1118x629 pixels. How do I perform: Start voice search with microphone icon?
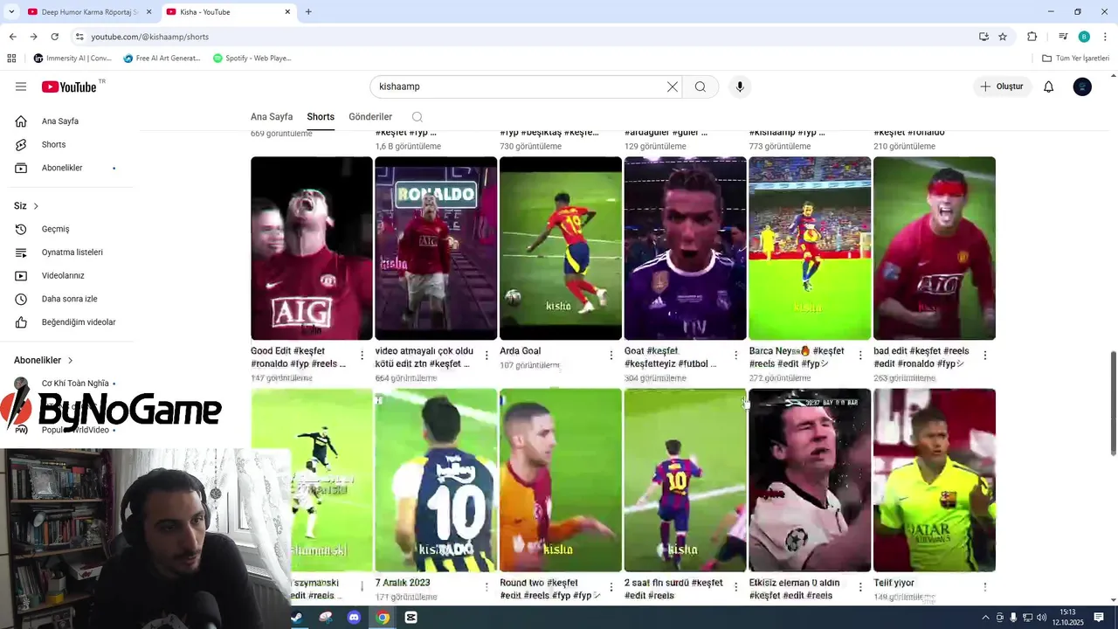tap(740, 86)
